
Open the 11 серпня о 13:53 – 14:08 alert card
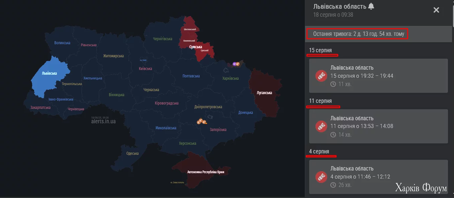pos(378,126)
